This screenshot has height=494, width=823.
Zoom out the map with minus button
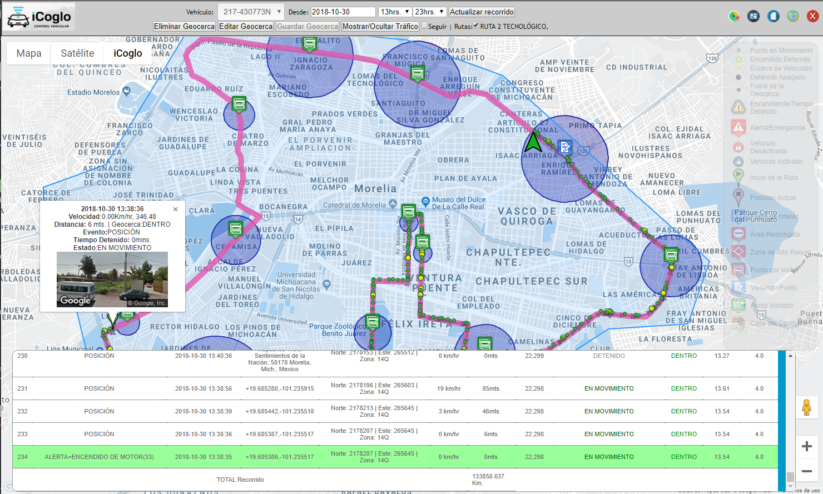click(x=806, y=471)
